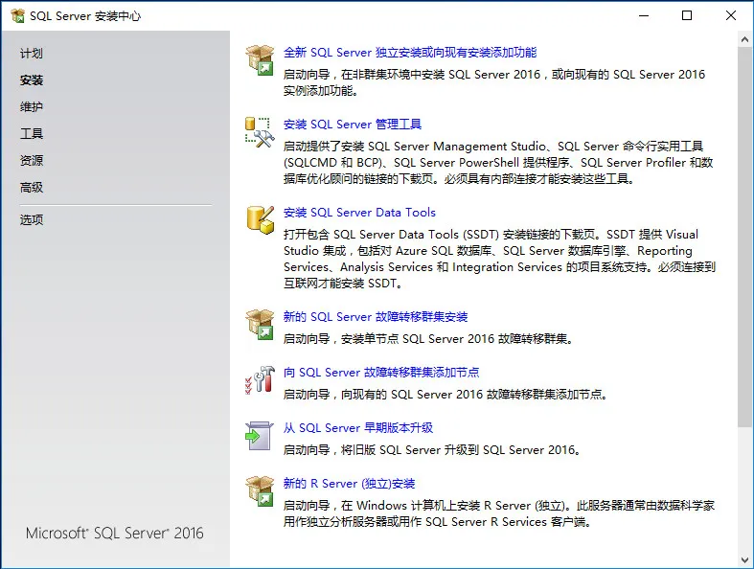Open link 安装 SQL Server Data Tools
This screenshot has height=569, width=754.
pos(359,213)
